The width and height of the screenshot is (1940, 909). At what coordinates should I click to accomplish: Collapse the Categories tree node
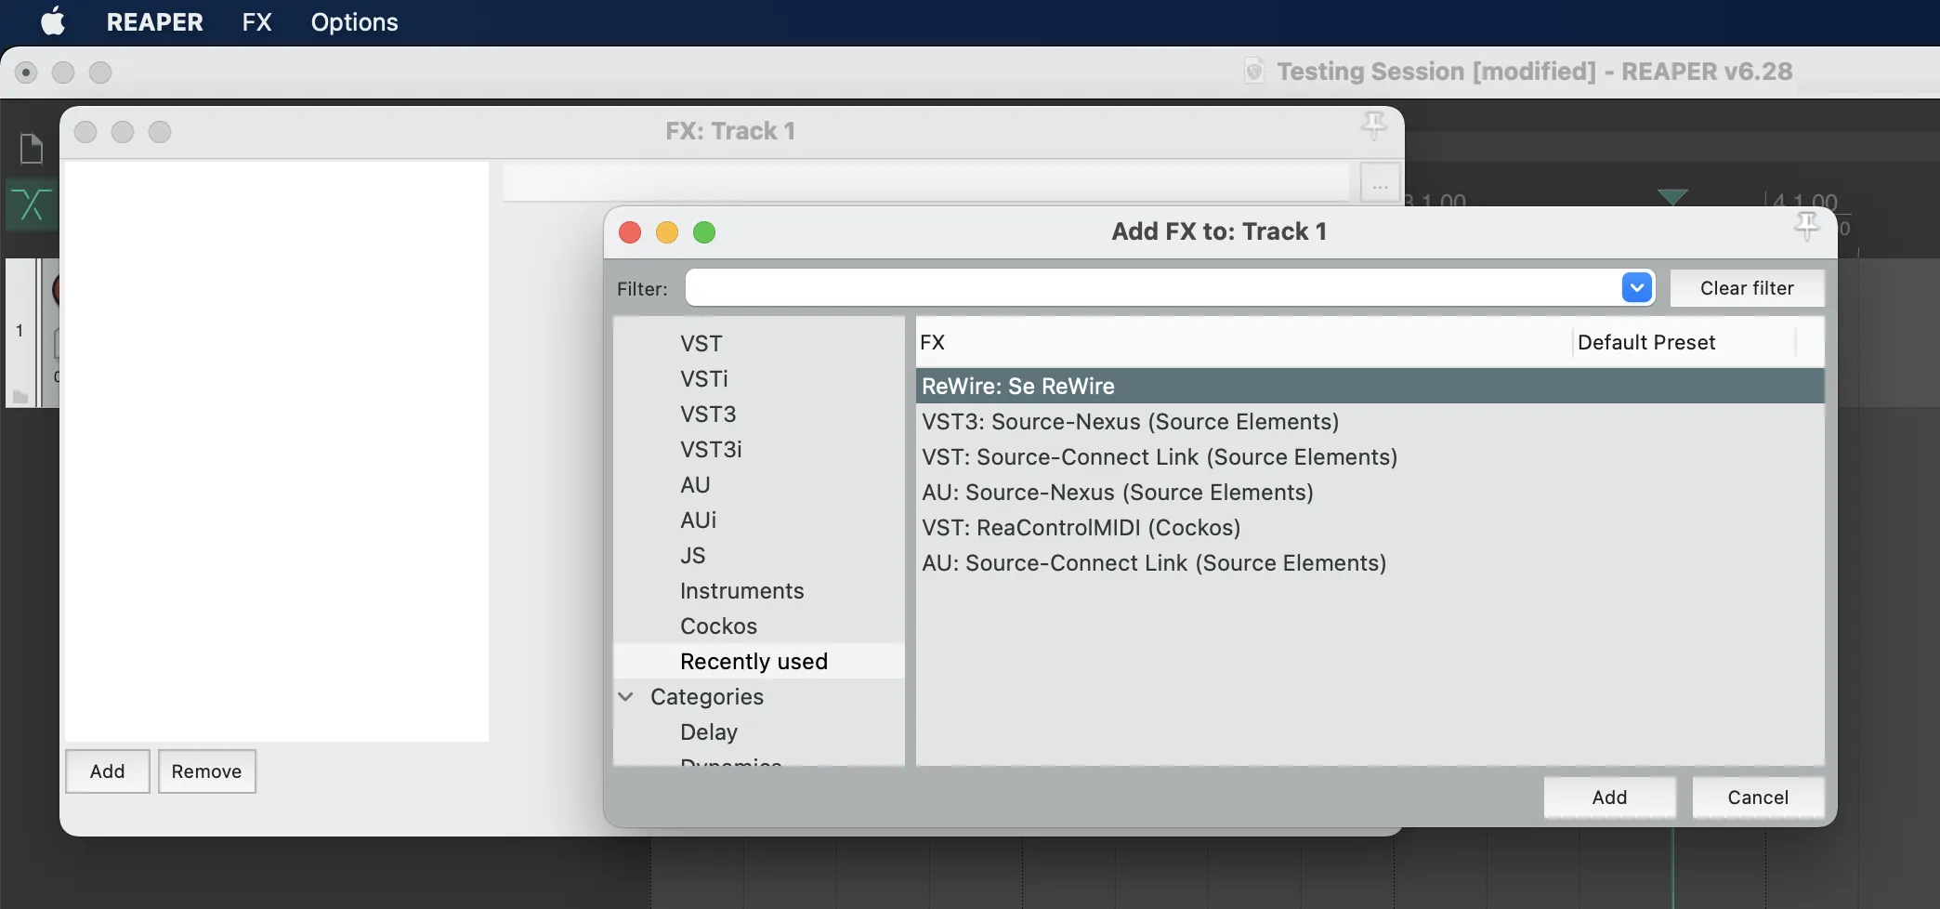tap(626, 696)
